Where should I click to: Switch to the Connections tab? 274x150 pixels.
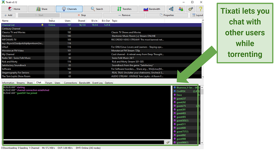tap(70, 83)
